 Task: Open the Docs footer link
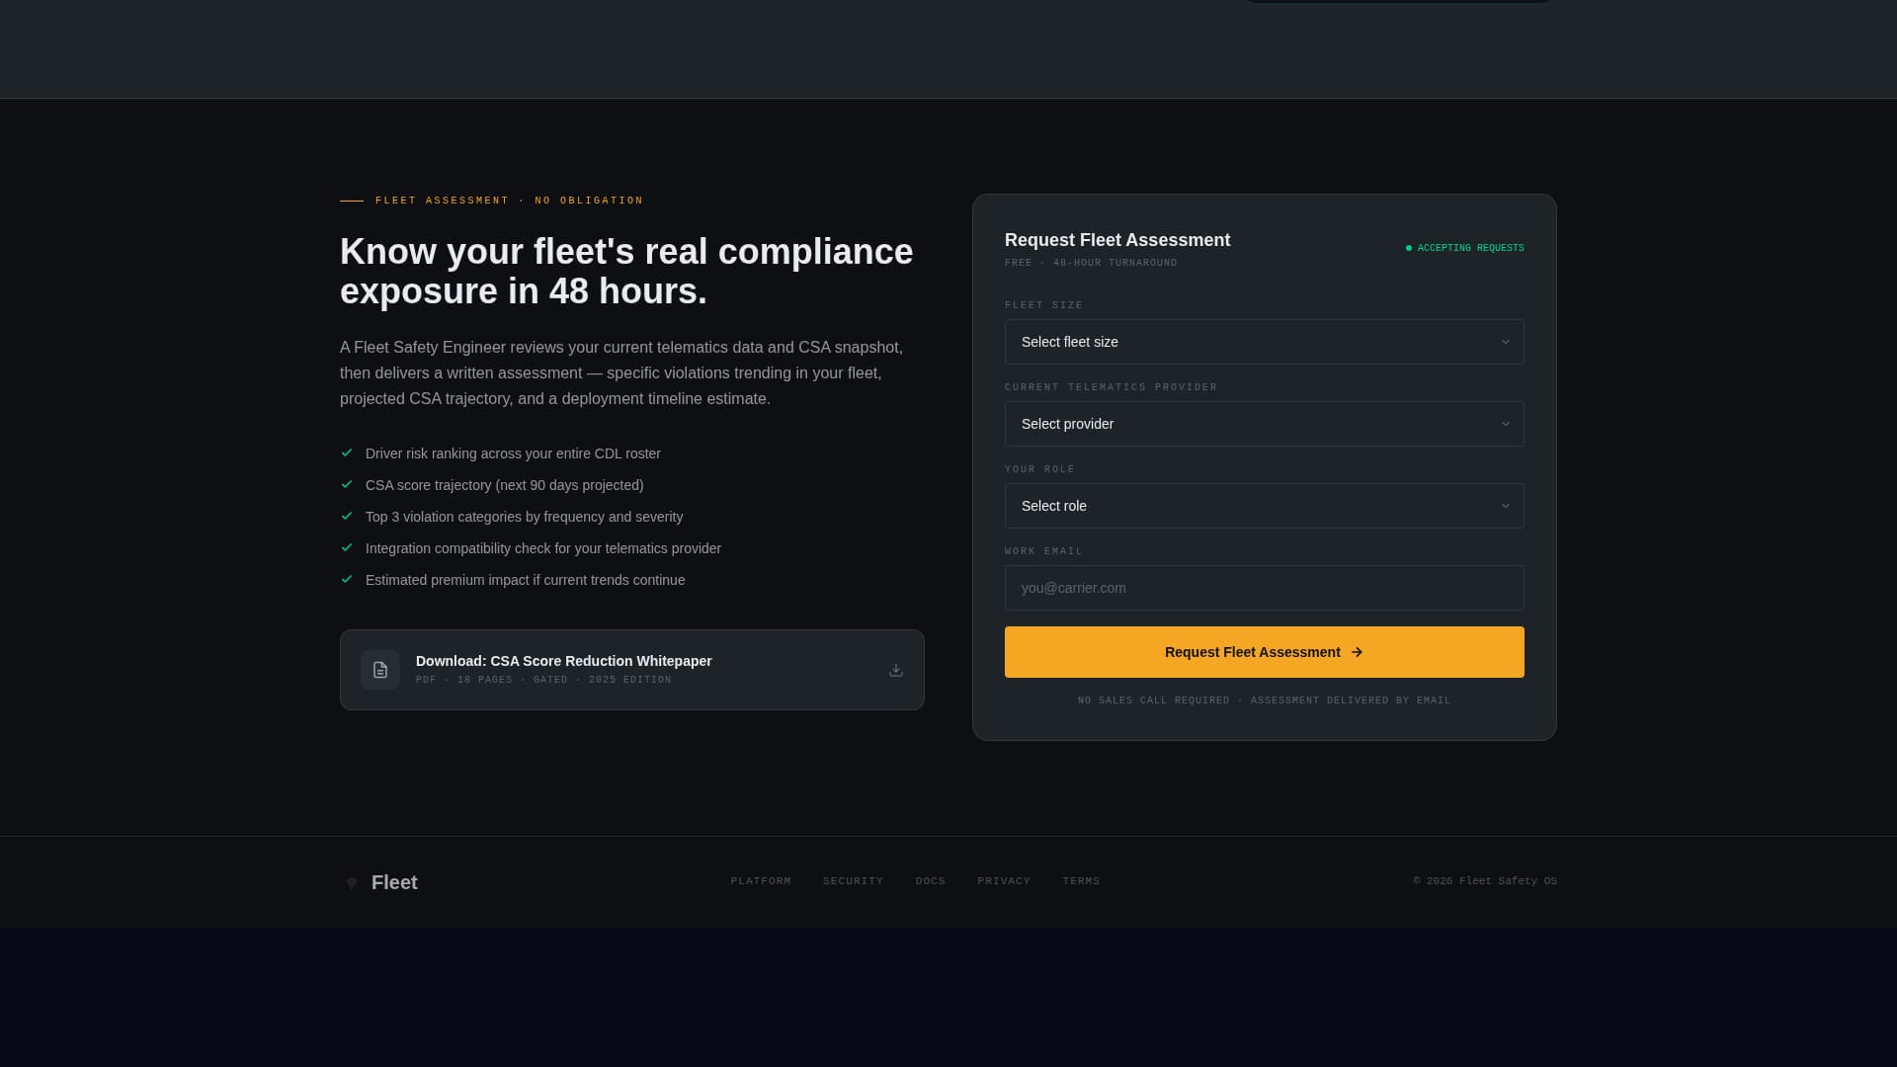pos(931,881)
